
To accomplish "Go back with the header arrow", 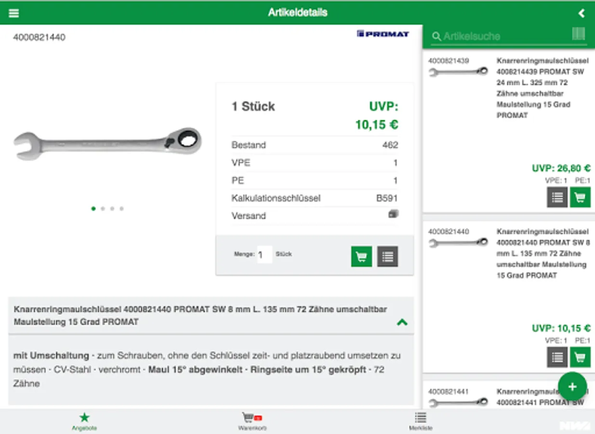I will tap(582, 13).
